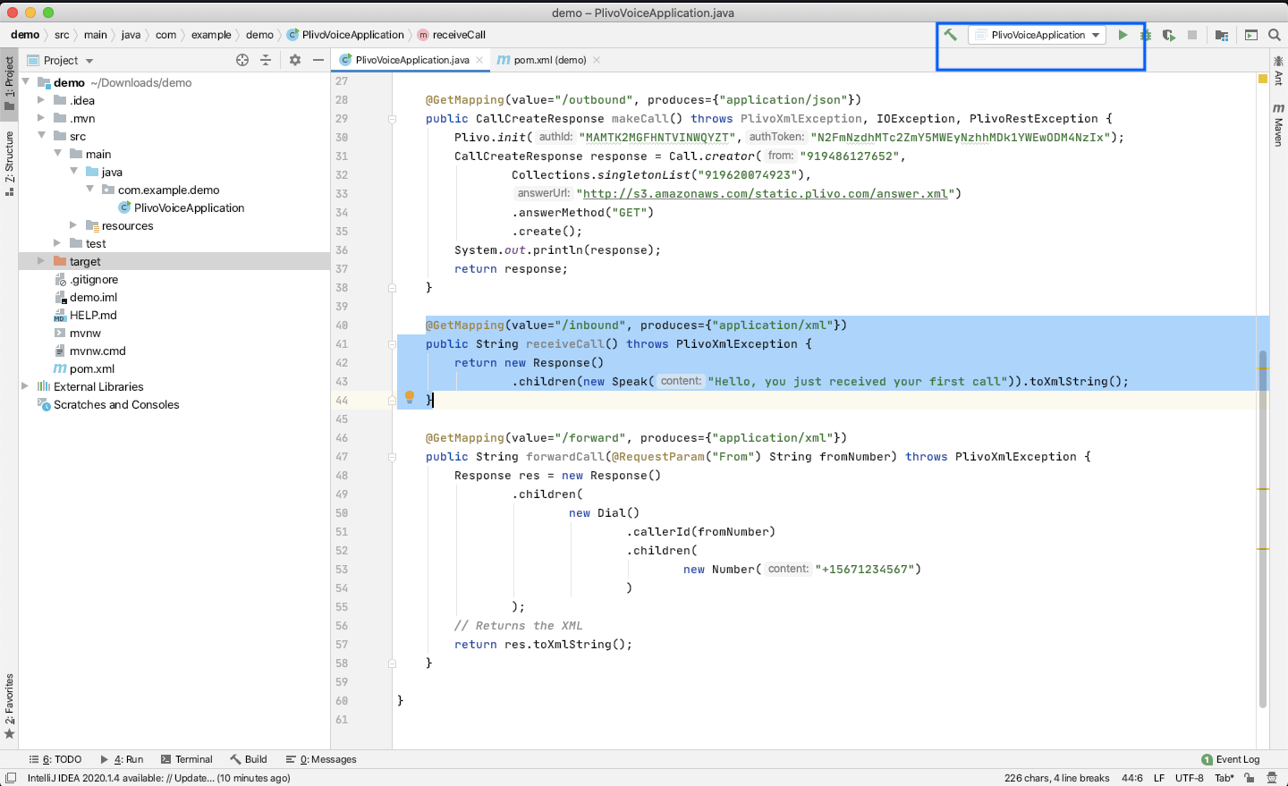Image resolution: width=1288 pixels, height=786 pixels.
Task: Switch to pom.xml (demo) tab
Action: (548, 60)
